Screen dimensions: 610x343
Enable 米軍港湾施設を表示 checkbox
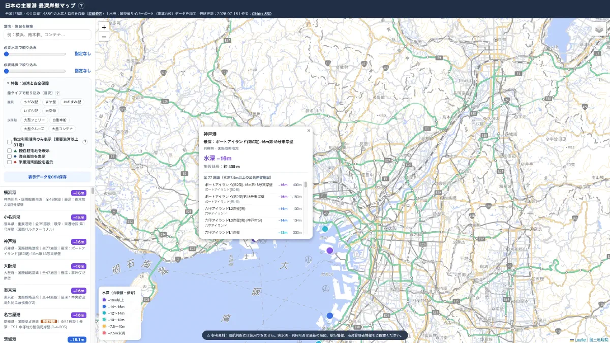[x=9, y=162]
